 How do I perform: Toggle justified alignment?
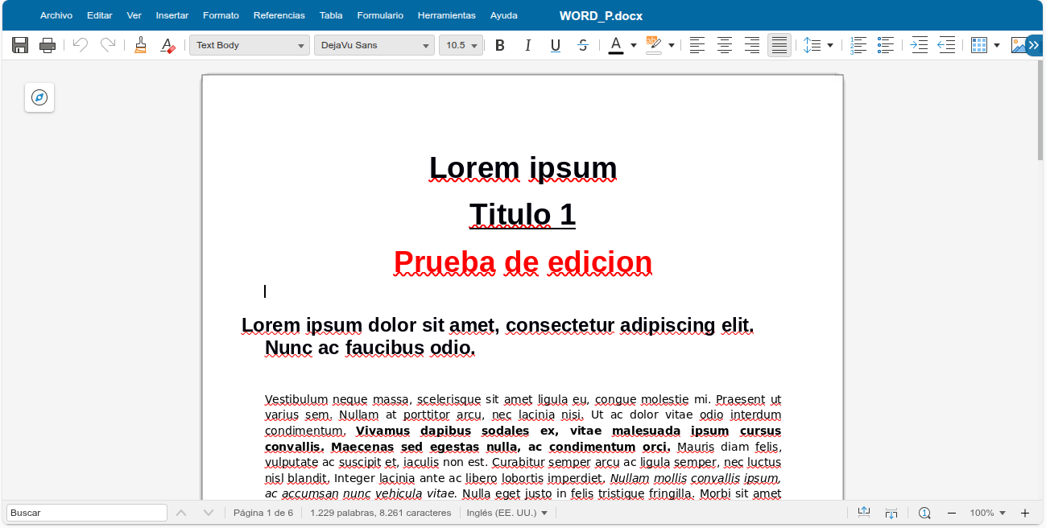(x=779, y=45)
